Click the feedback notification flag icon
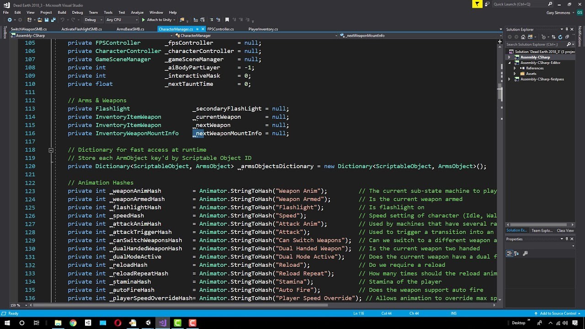The height and width of the screenshot is (329, 585). click(477, 4)
